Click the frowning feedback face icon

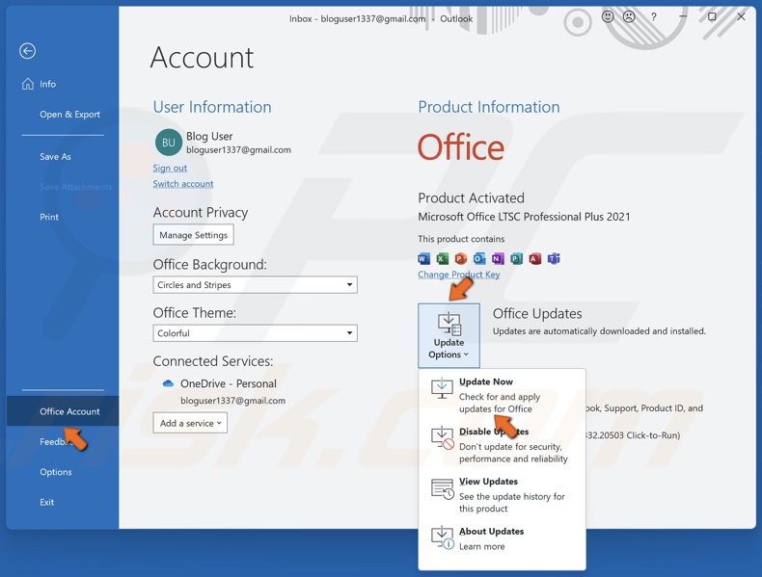(629, 17)
